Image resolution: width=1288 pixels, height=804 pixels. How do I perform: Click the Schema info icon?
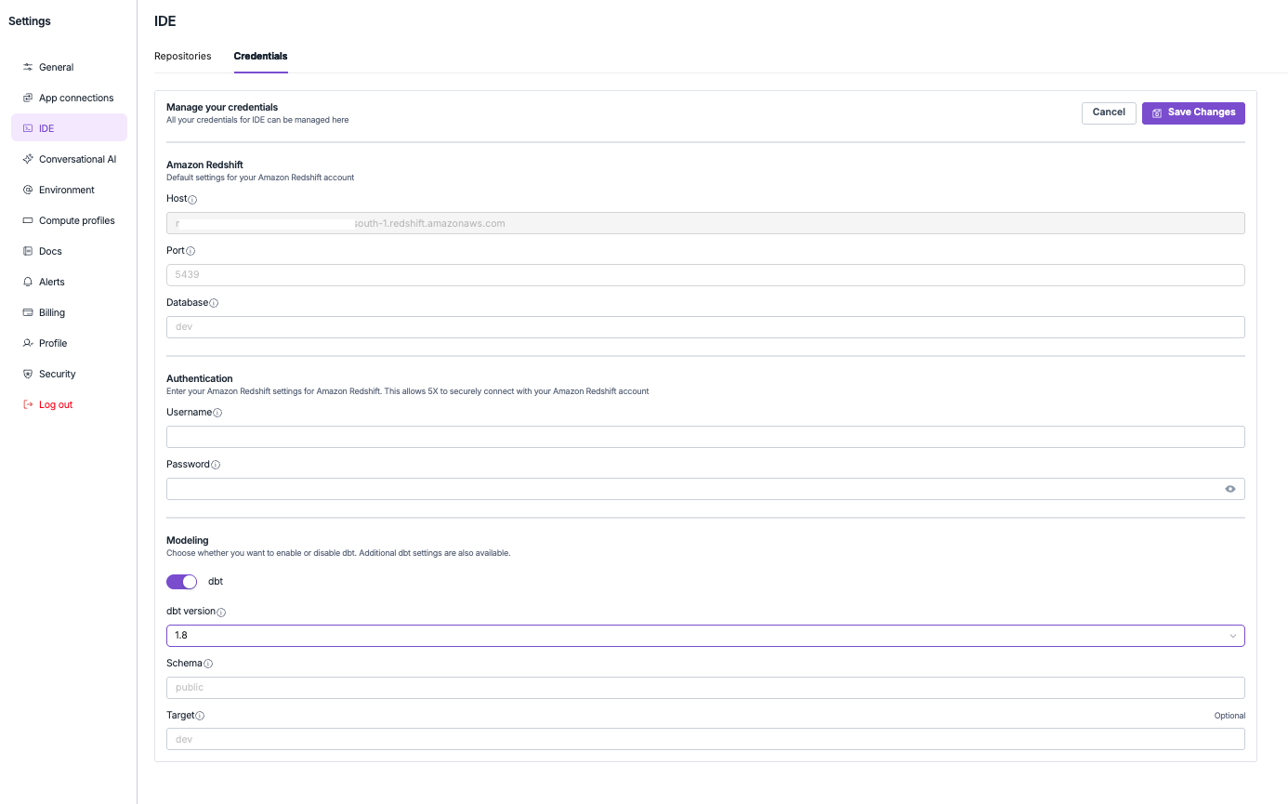point(209,664)
